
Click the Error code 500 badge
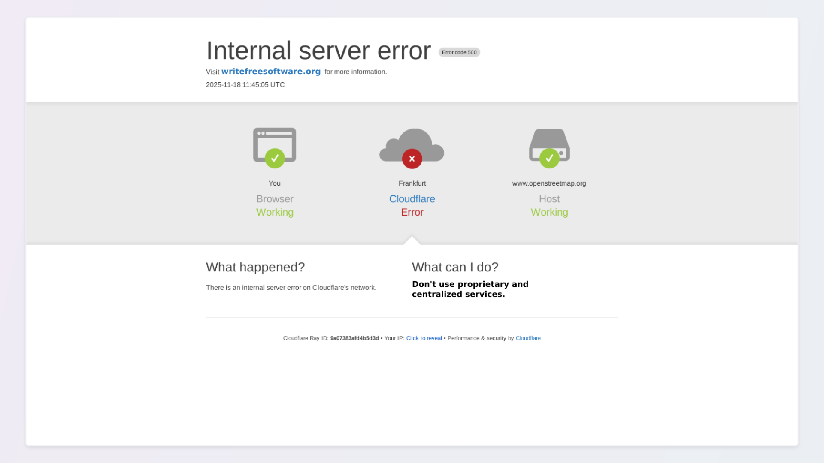tap(459, 52)
